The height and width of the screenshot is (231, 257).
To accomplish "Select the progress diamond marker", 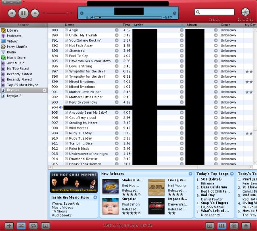I will coord(100,17).
